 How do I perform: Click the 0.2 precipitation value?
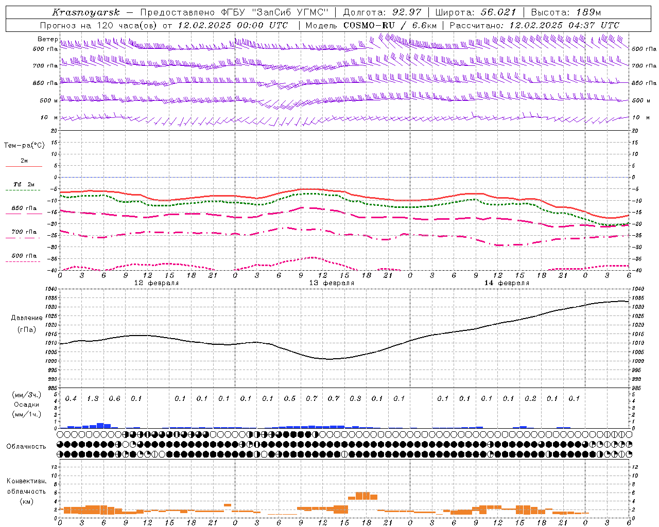click(530, 399)
